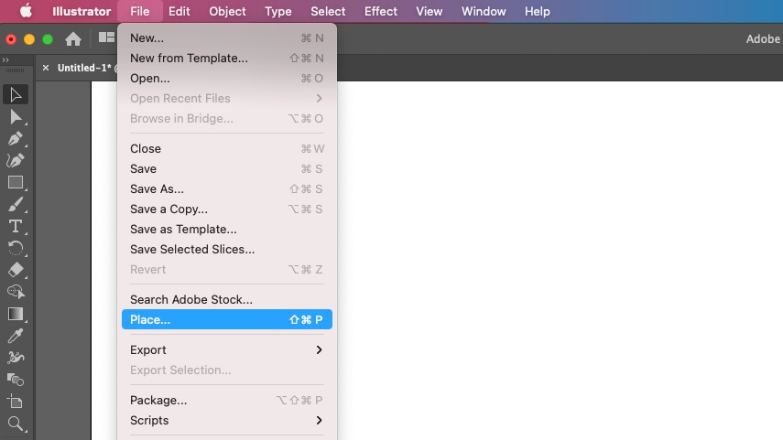Screen dimensions: 783x440
Task: Select the Paintbrush tool
Action: pyautogui.click(x=16, y=205)
